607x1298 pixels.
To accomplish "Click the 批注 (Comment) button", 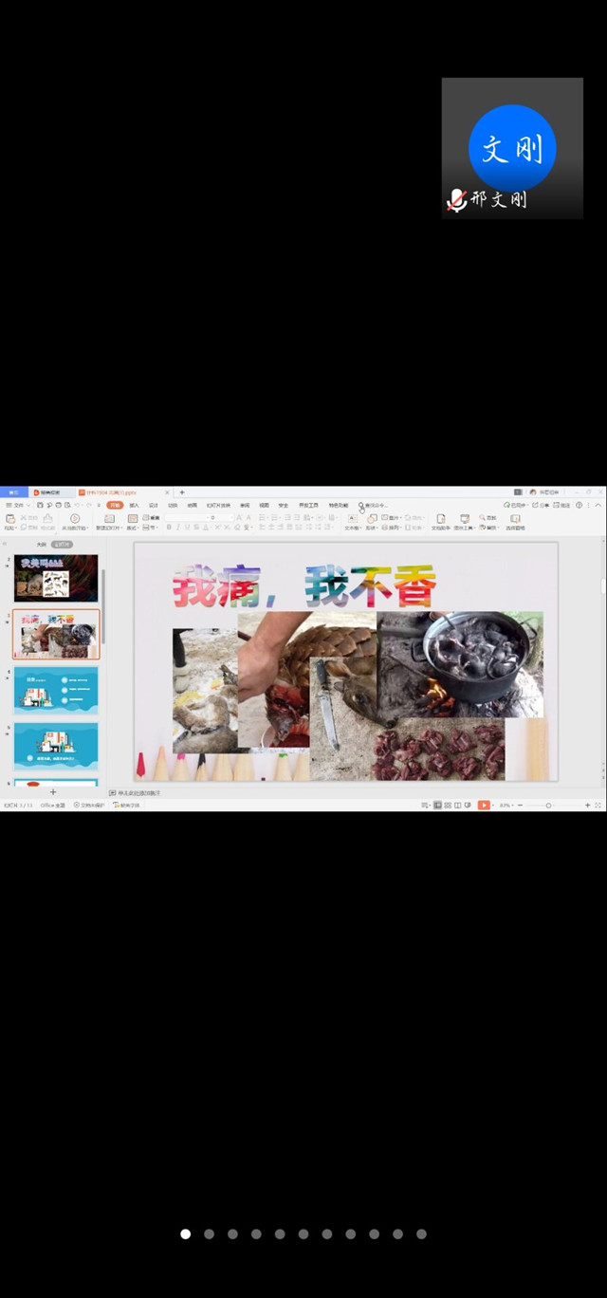I will click(x=561, y=505).
